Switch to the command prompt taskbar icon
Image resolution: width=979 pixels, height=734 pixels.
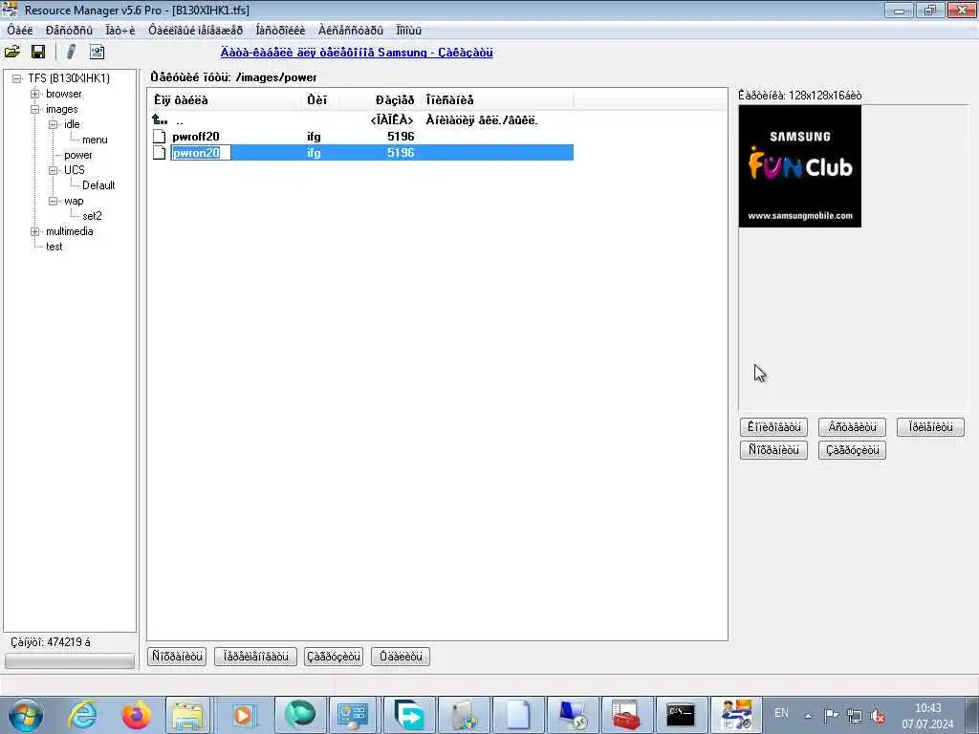(681, 715)
